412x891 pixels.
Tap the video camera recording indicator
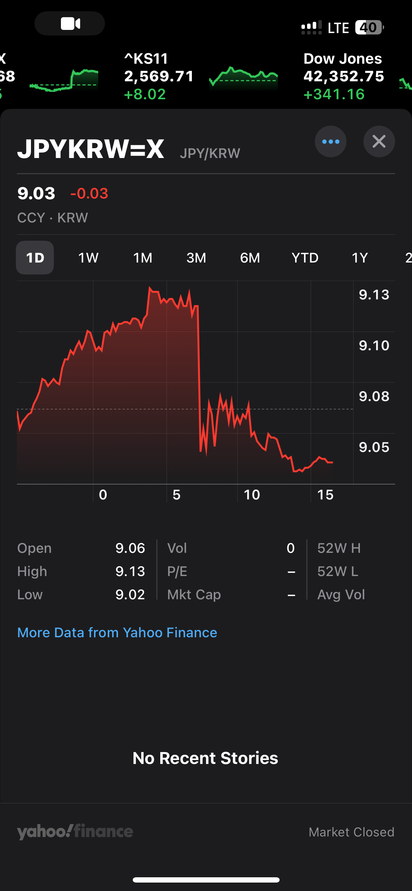pyautogui.click(x=70, y=24)
